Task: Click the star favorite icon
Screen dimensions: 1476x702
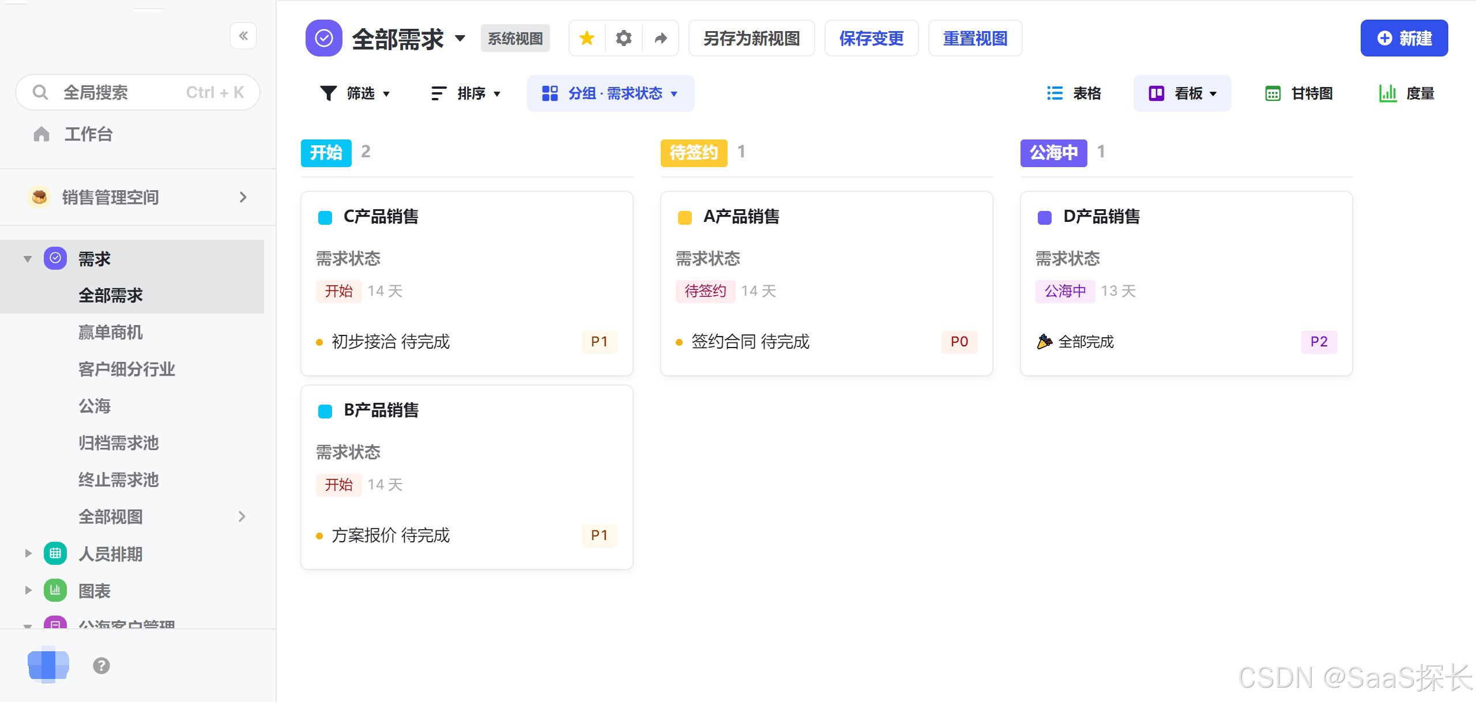Action: pyautogui.click(x=587, y=38)
